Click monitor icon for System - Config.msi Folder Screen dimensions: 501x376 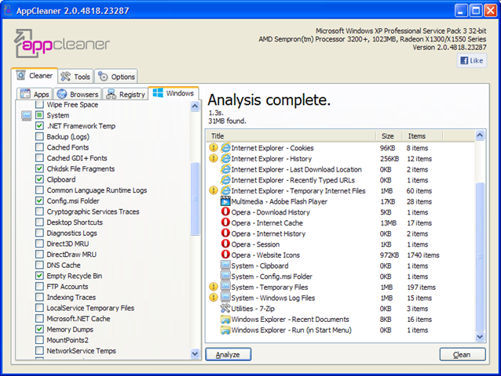tap(225, 277)
